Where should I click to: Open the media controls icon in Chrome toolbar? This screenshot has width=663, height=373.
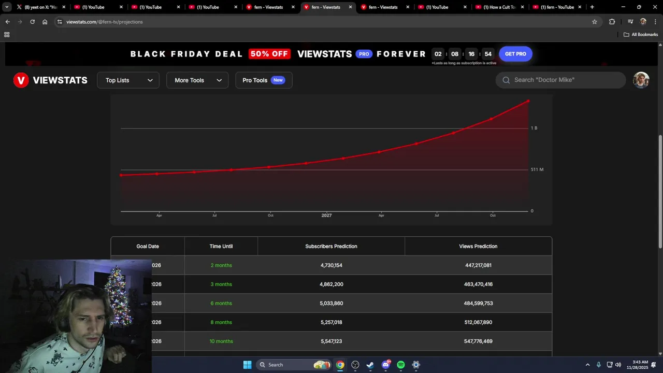[630, 22]
